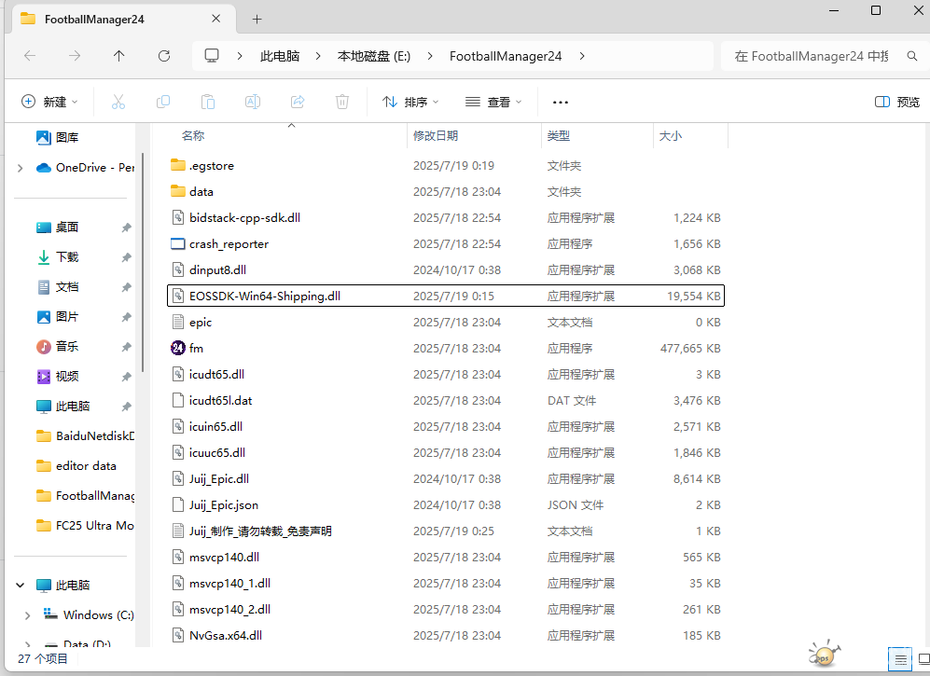
Task: Select Juij_制作_请勿转载_免责声明 file
Action: pyautogui.click(x=446, y=531)
